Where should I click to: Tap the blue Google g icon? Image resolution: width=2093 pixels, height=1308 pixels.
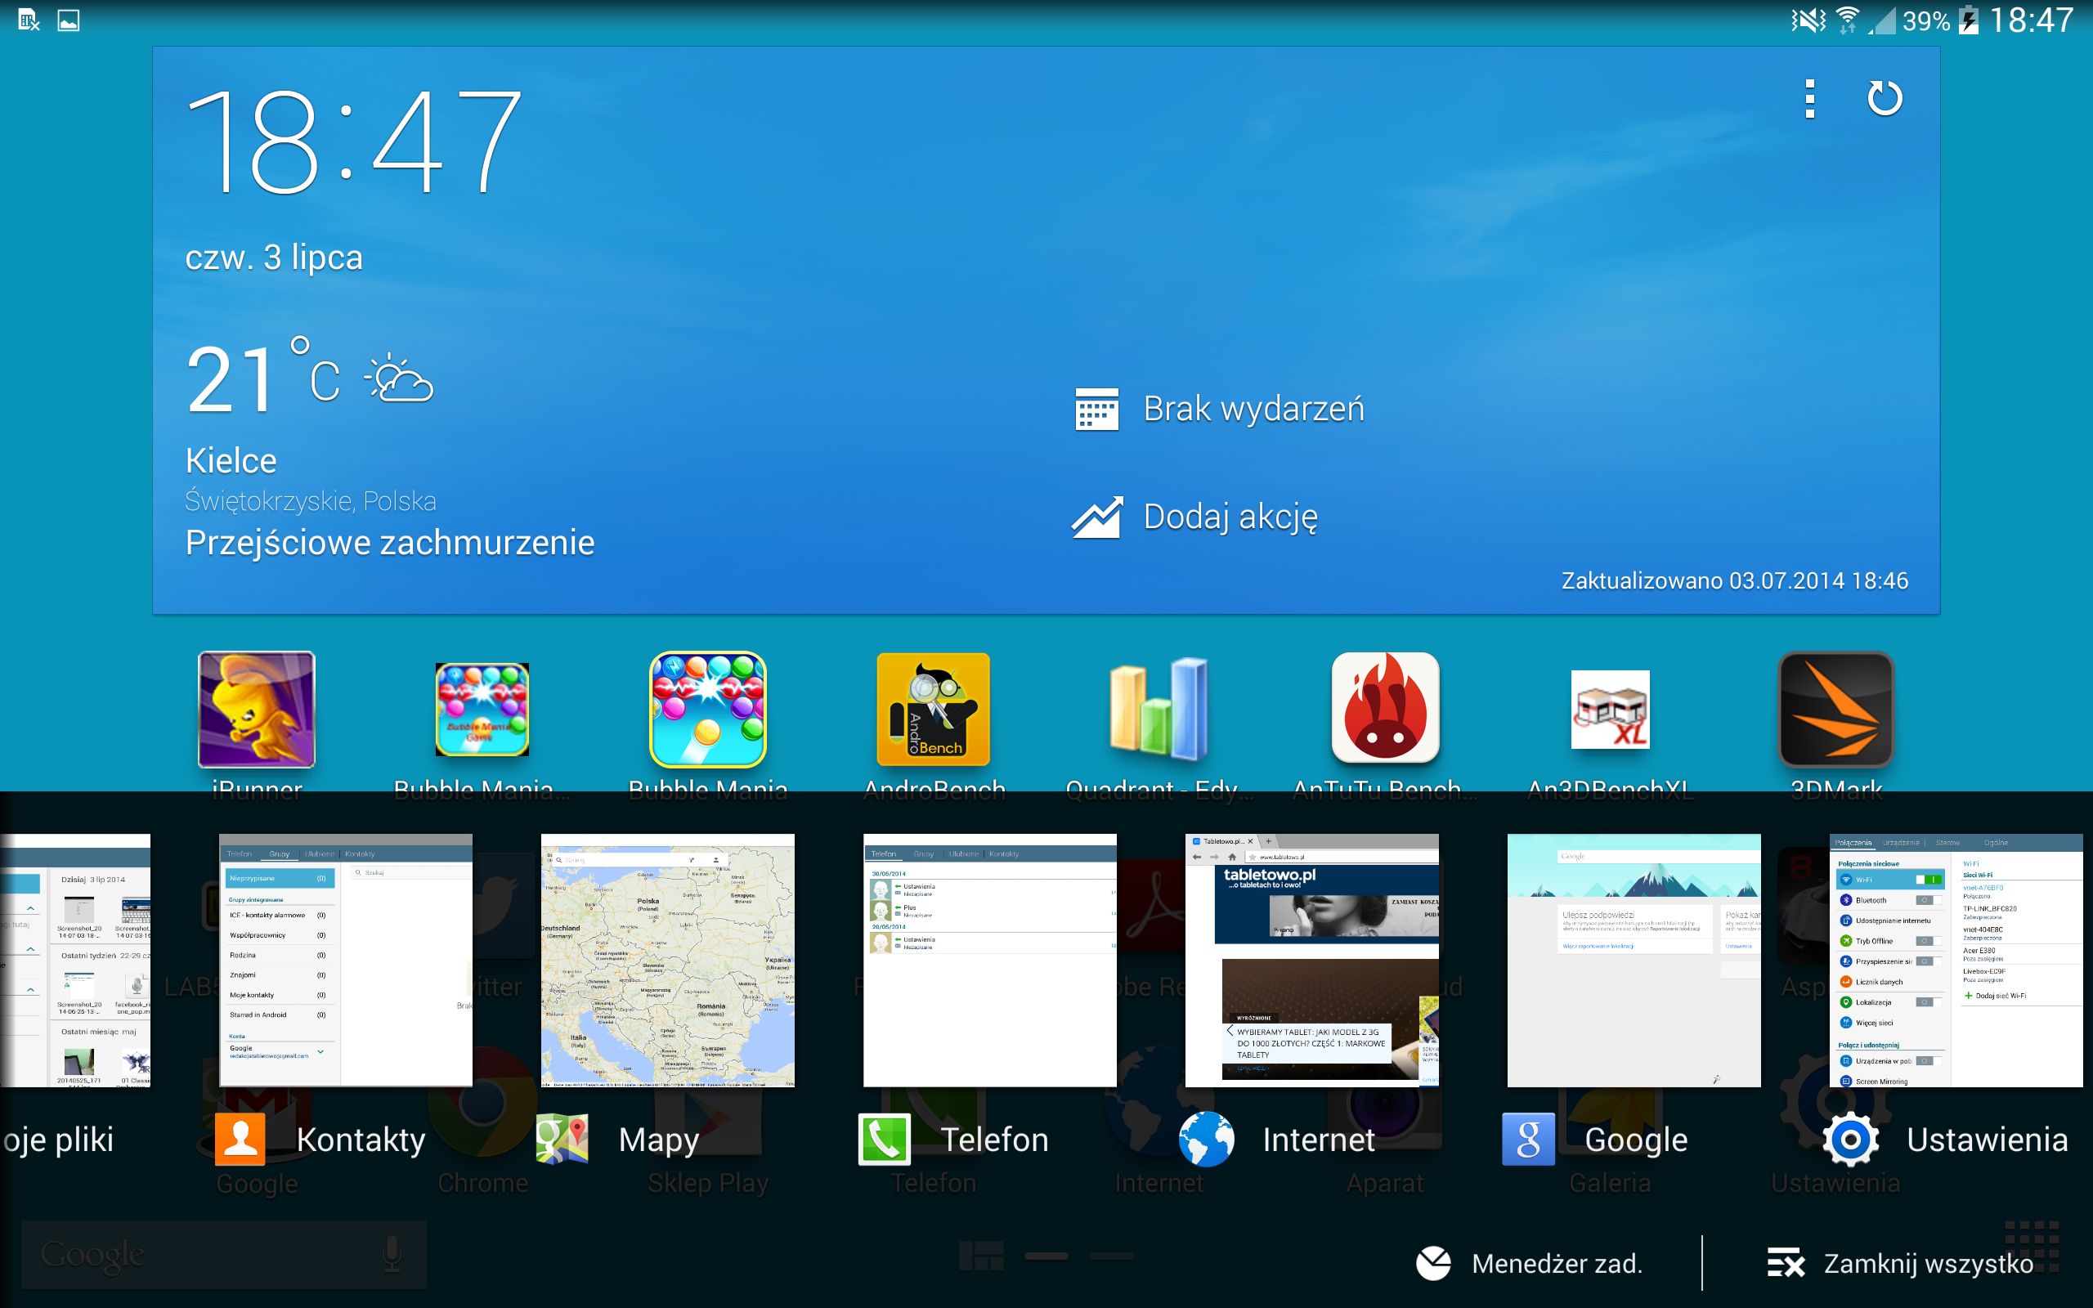[x=1528, y=1140]
